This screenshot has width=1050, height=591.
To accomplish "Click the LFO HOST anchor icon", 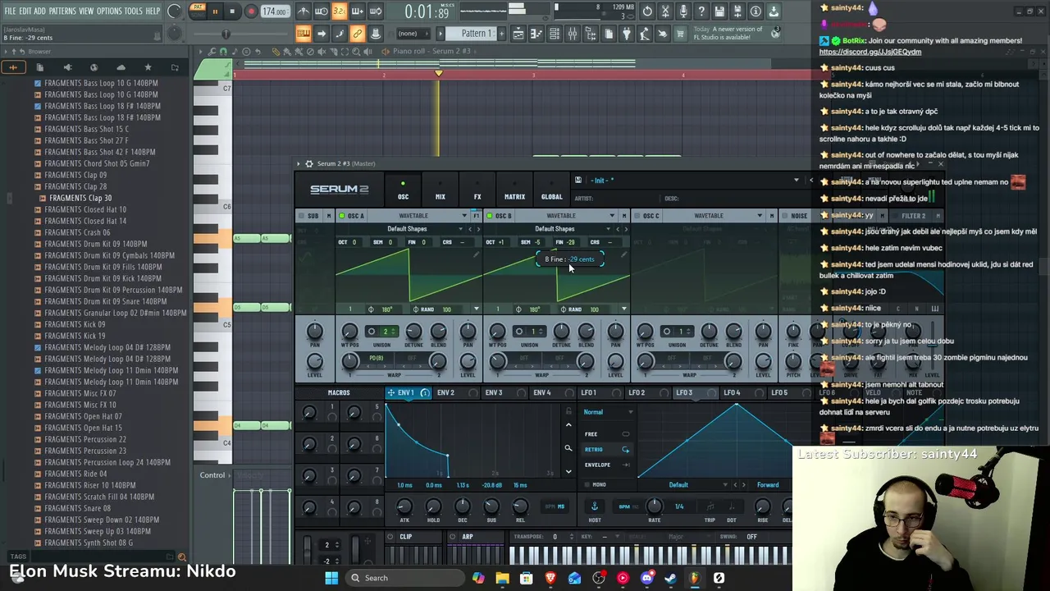I will pos(595,506).
